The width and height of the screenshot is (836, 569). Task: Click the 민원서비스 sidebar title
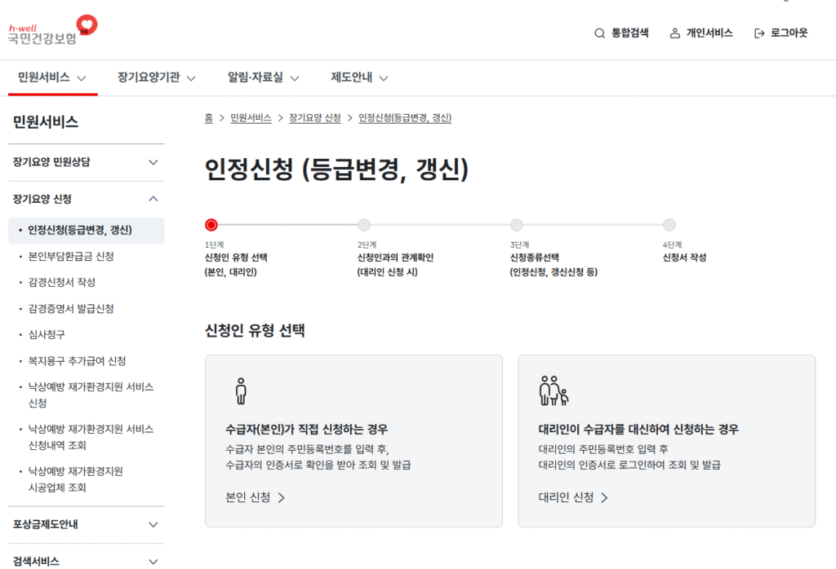tap(46, 122)
